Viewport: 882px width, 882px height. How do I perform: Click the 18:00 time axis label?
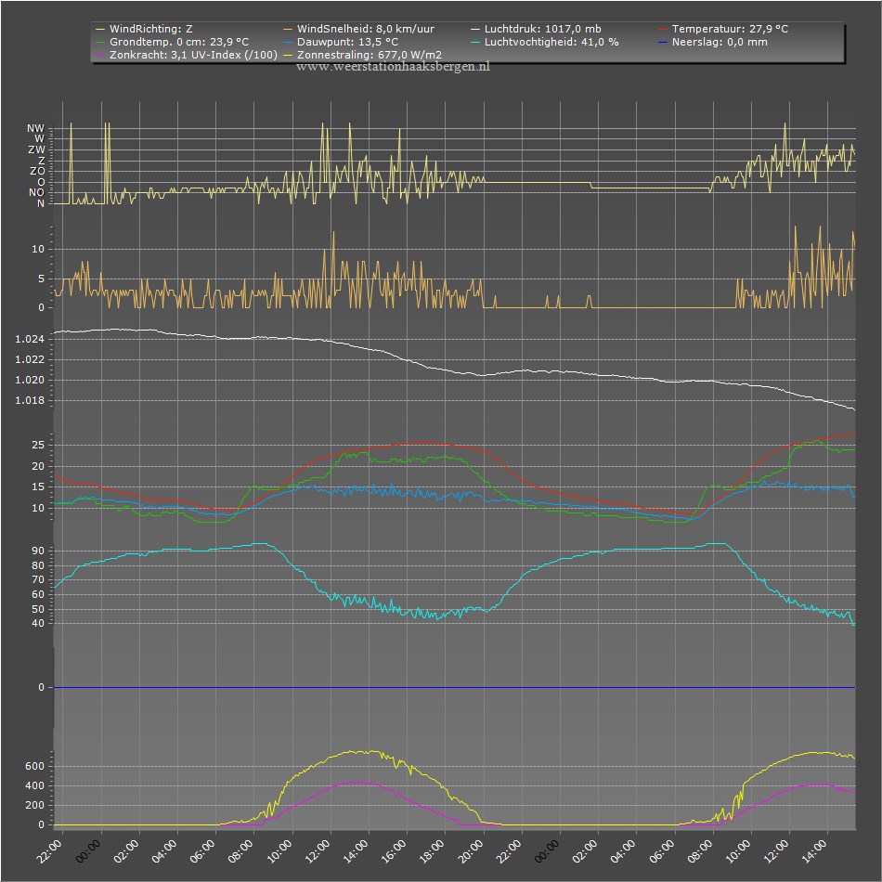(432, 851)
